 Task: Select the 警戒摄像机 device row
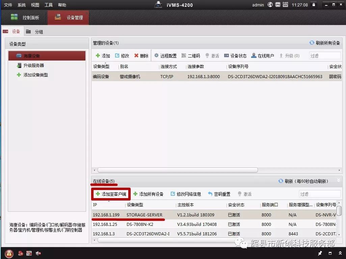[x=217, y=76]
